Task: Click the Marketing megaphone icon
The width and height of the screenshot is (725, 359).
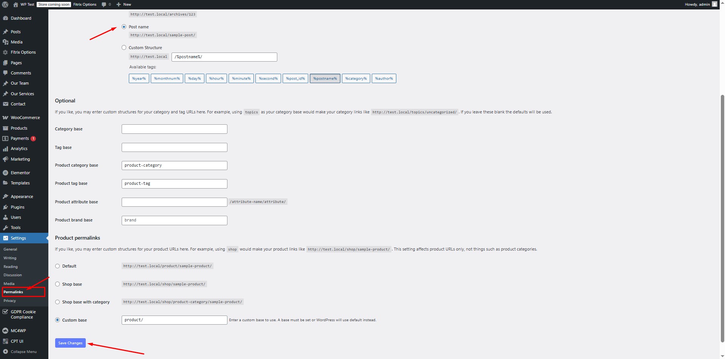Action: point(5,159)
